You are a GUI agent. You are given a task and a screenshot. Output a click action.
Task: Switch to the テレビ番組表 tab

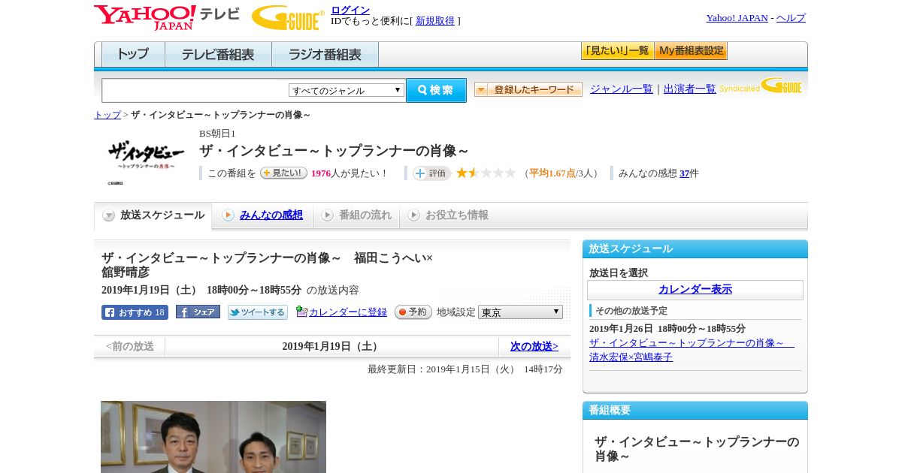tap(218, 55)
